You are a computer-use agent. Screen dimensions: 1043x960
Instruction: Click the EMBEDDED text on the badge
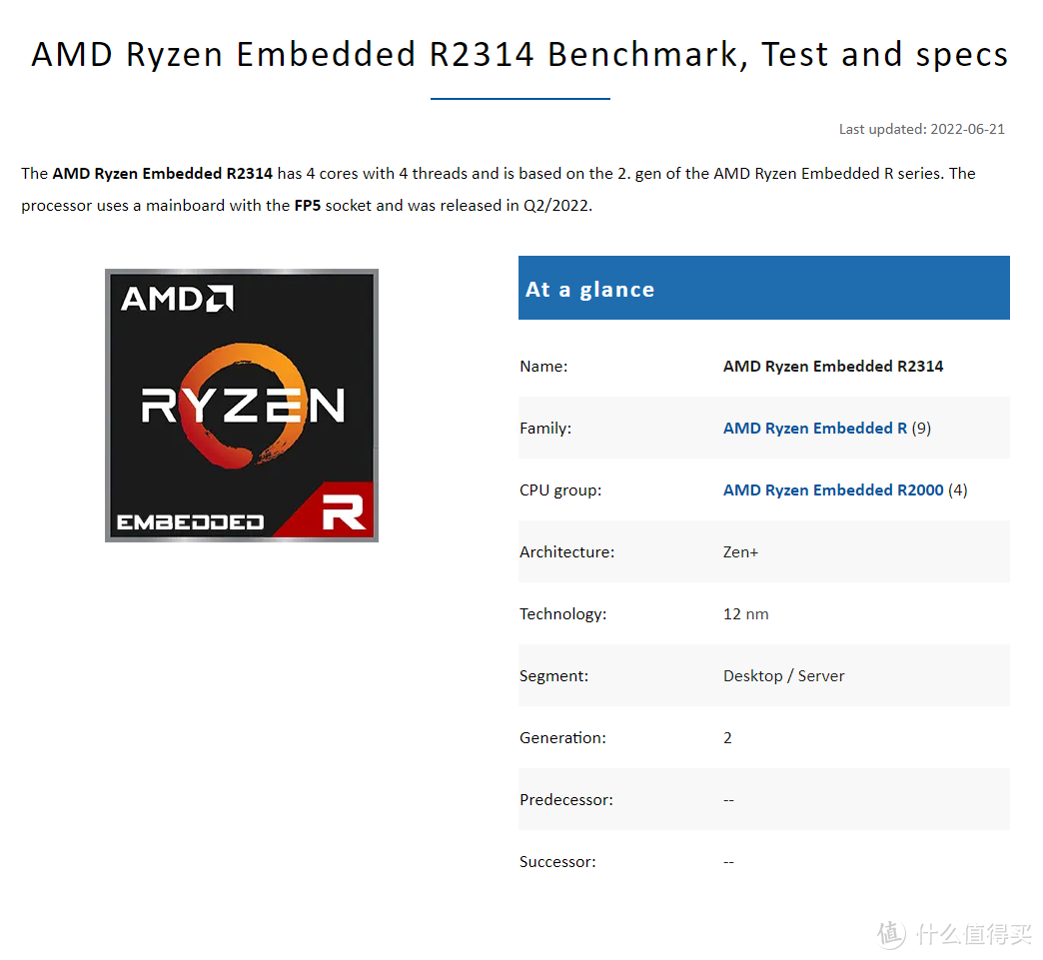(x=190, y=522)
